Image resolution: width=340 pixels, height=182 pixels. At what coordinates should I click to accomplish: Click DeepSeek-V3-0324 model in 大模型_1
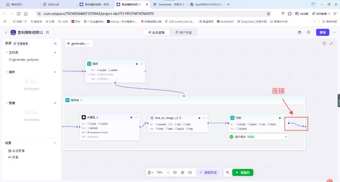(97, 132)
